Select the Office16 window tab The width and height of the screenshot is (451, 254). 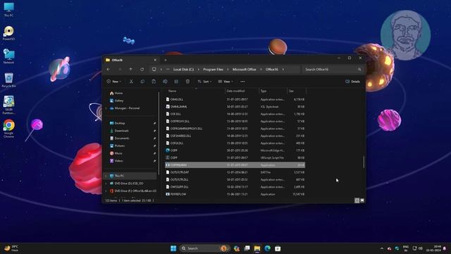point(131,60)
